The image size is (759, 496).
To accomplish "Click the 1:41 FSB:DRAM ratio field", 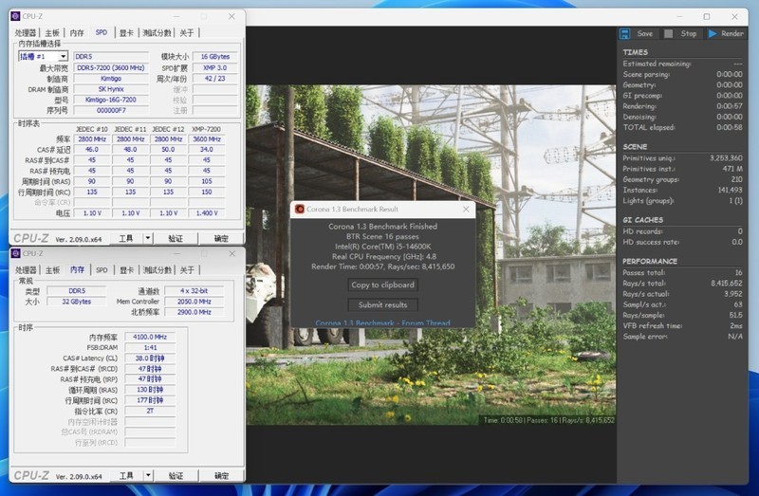I will tap(150, 347).
